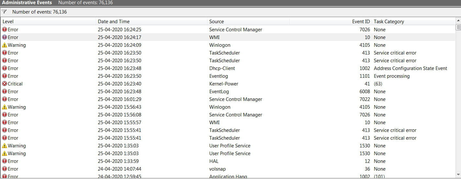Click the Critical Kernel-Power event icon
461x179 pixels.
tap(5, 84)
